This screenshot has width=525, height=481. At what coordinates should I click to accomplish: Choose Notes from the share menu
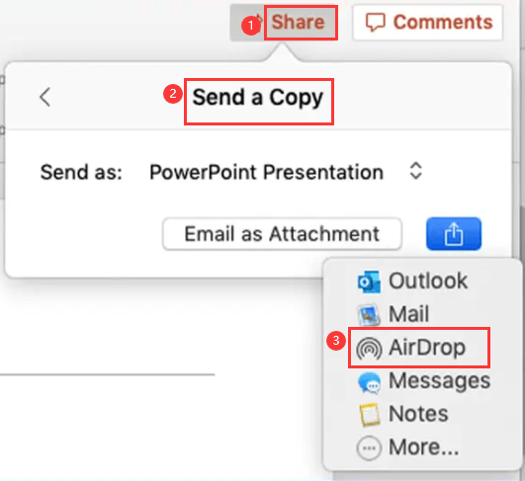click(x=402, y=414)
